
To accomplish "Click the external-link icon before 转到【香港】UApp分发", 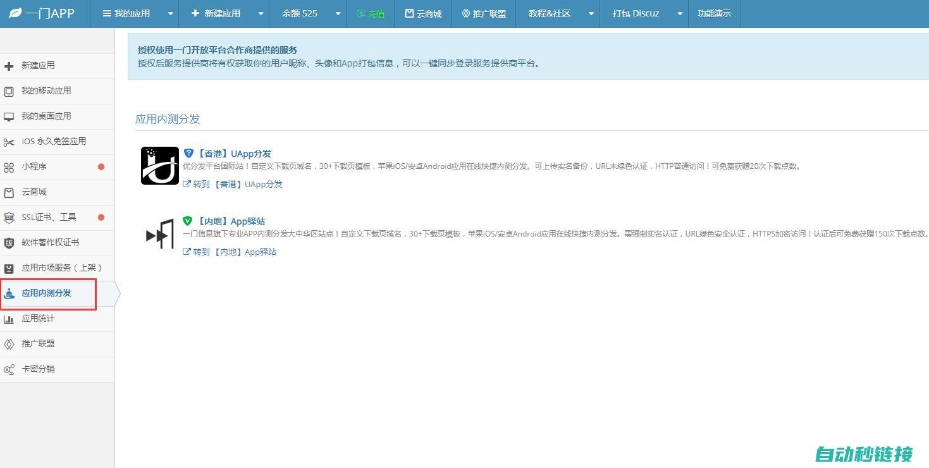I will click(x=187, y=184).
